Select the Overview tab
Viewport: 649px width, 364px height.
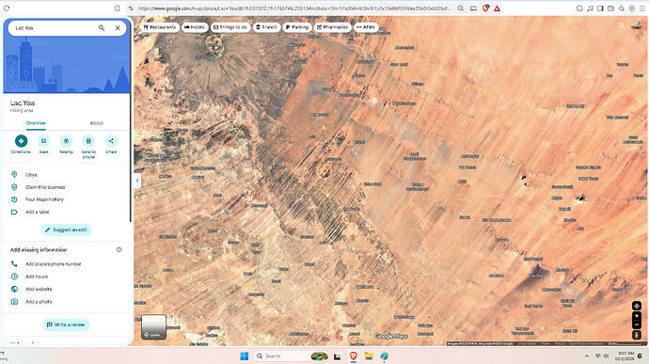click(36, 123)
